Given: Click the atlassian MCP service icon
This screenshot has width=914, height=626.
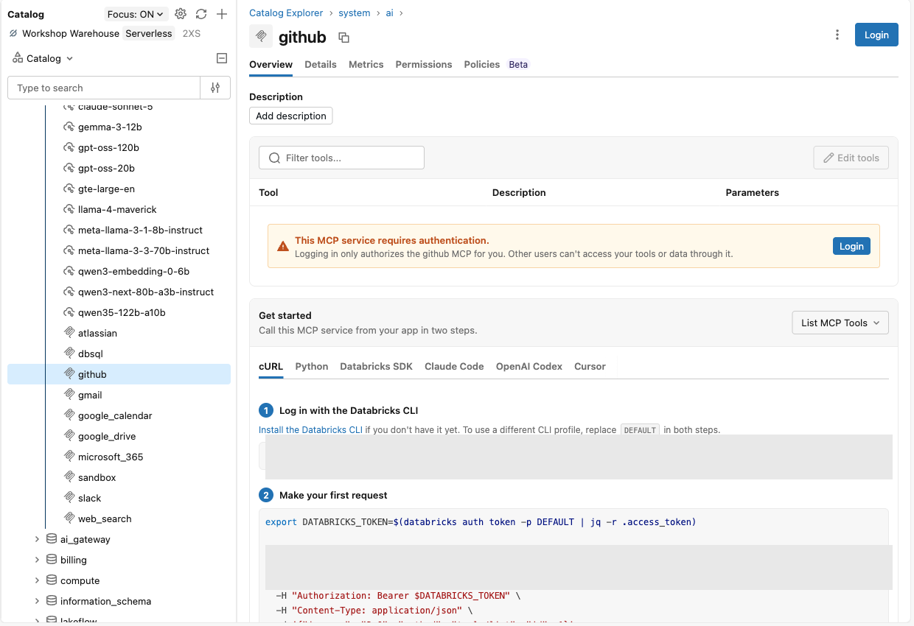Looking at the screenshot, I should (x=70, y=333).
